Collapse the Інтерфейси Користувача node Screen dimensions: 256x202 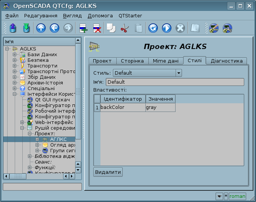[14, 94]
